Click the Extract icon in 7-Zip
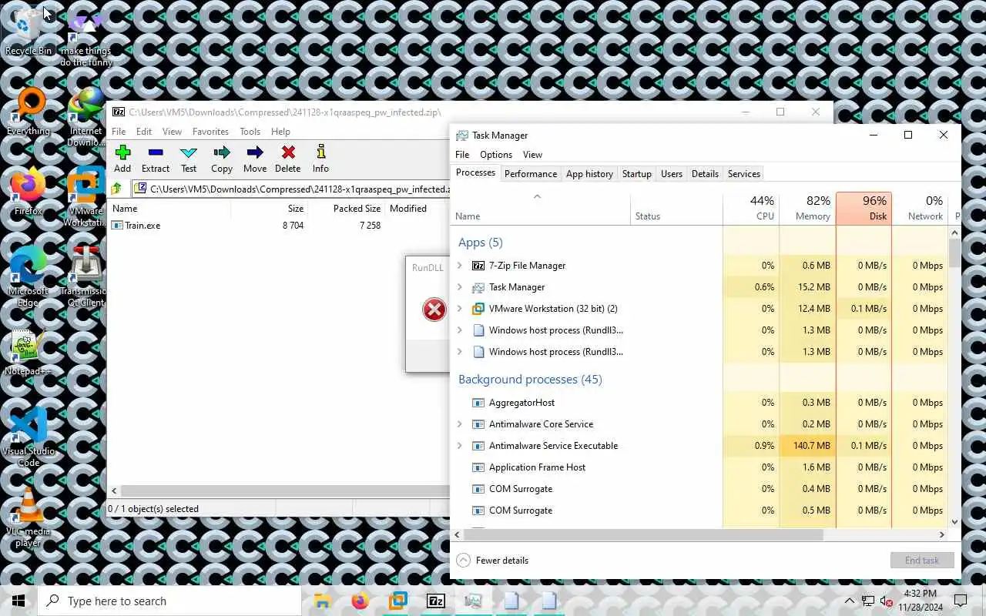Screen dimensions: 986x616 tap(156, 152)
